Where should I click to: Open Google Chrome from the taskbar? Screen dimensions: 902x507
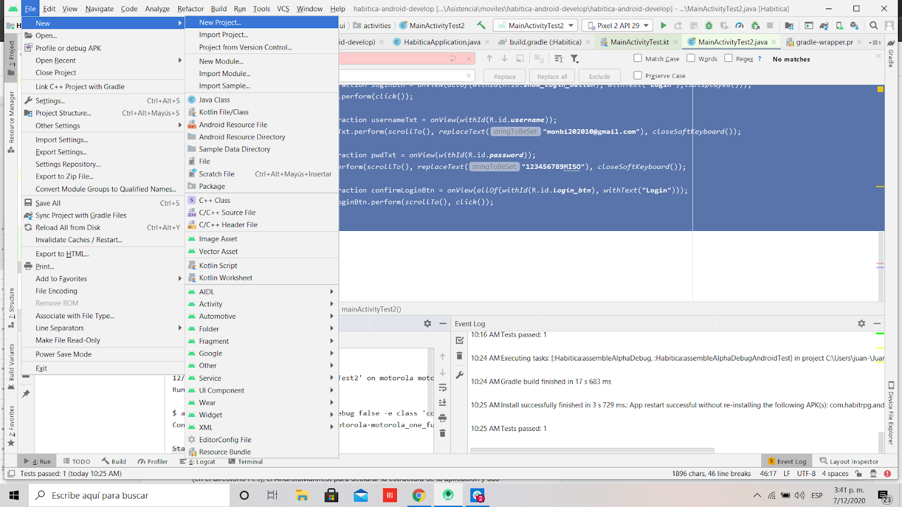click(x=419, y=495)
